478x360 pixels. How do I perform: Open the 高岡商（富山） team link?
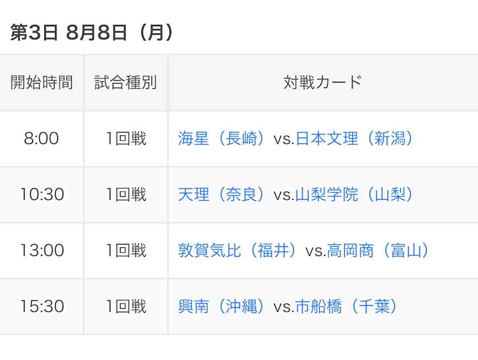pos(378,251)
